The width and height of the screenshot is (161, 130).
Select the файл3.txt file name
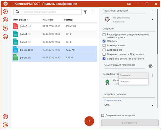point(25,42)
